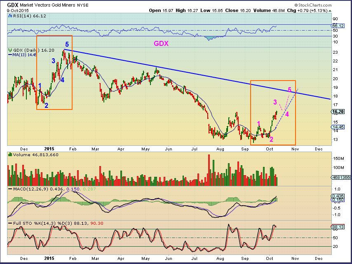Click 'Nov' on the stochastic panel date axis

pos(295,259)
